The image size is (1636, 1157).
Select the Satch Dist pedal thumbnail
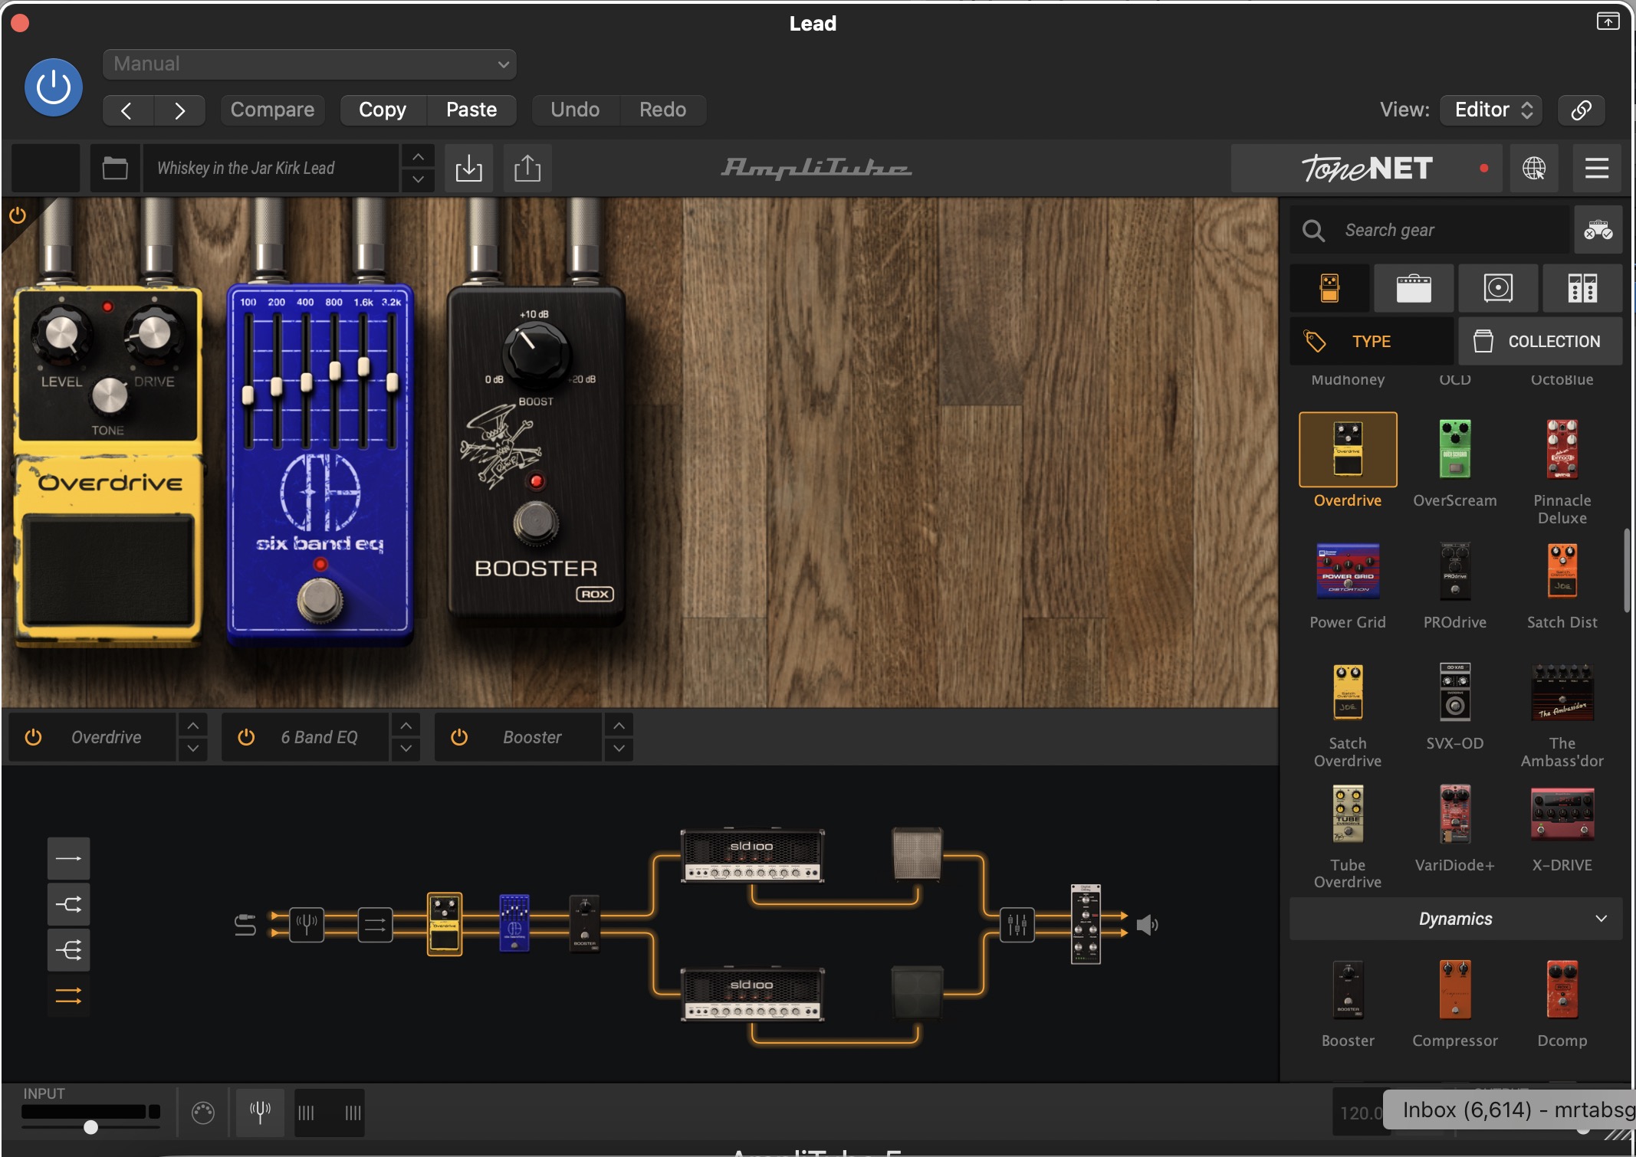click(1562, 572)
